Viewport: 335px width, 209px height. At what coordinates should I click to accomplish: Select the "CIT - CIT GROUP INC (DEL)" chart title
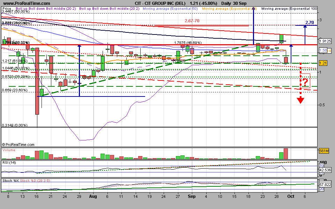coord(161,3)
